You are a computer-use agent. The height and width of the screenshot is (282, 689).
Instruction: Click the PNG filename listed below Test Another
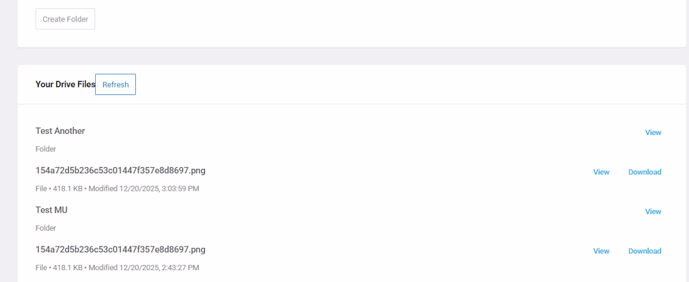tap(120, 170)
